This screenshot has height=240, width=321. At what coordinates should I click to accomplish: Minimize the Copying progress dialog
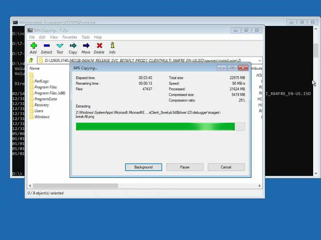pos(222,68)
